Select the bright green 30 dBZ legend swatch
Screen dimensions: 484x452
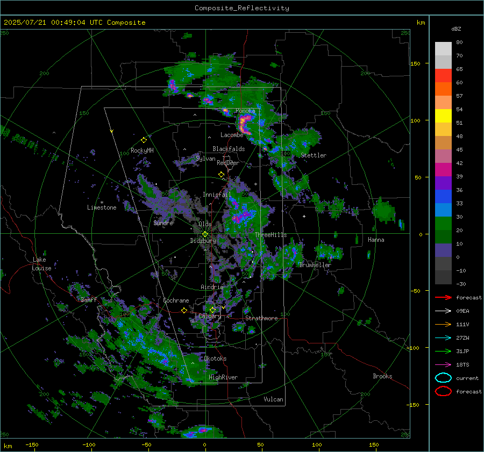(443, 223)
